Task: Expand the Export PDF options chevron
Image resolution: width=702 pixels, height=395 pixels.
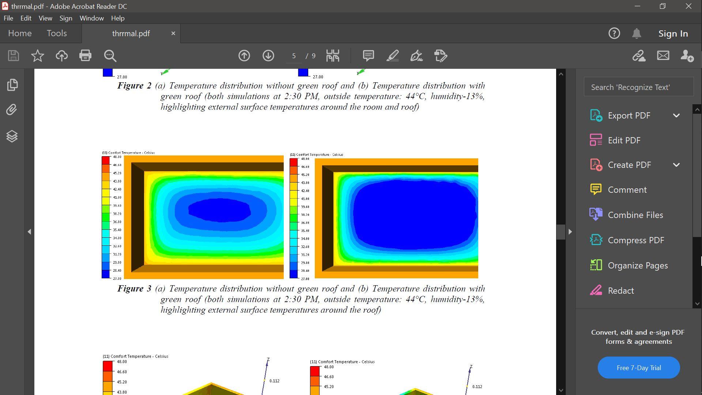Action: click(676, 116)
